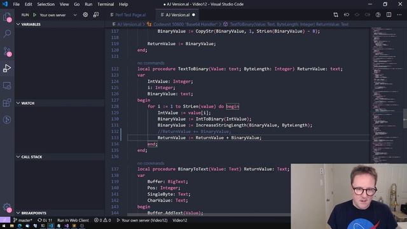
Task: Click the bottom circular activity bar icon
Action: coord(7,120)
